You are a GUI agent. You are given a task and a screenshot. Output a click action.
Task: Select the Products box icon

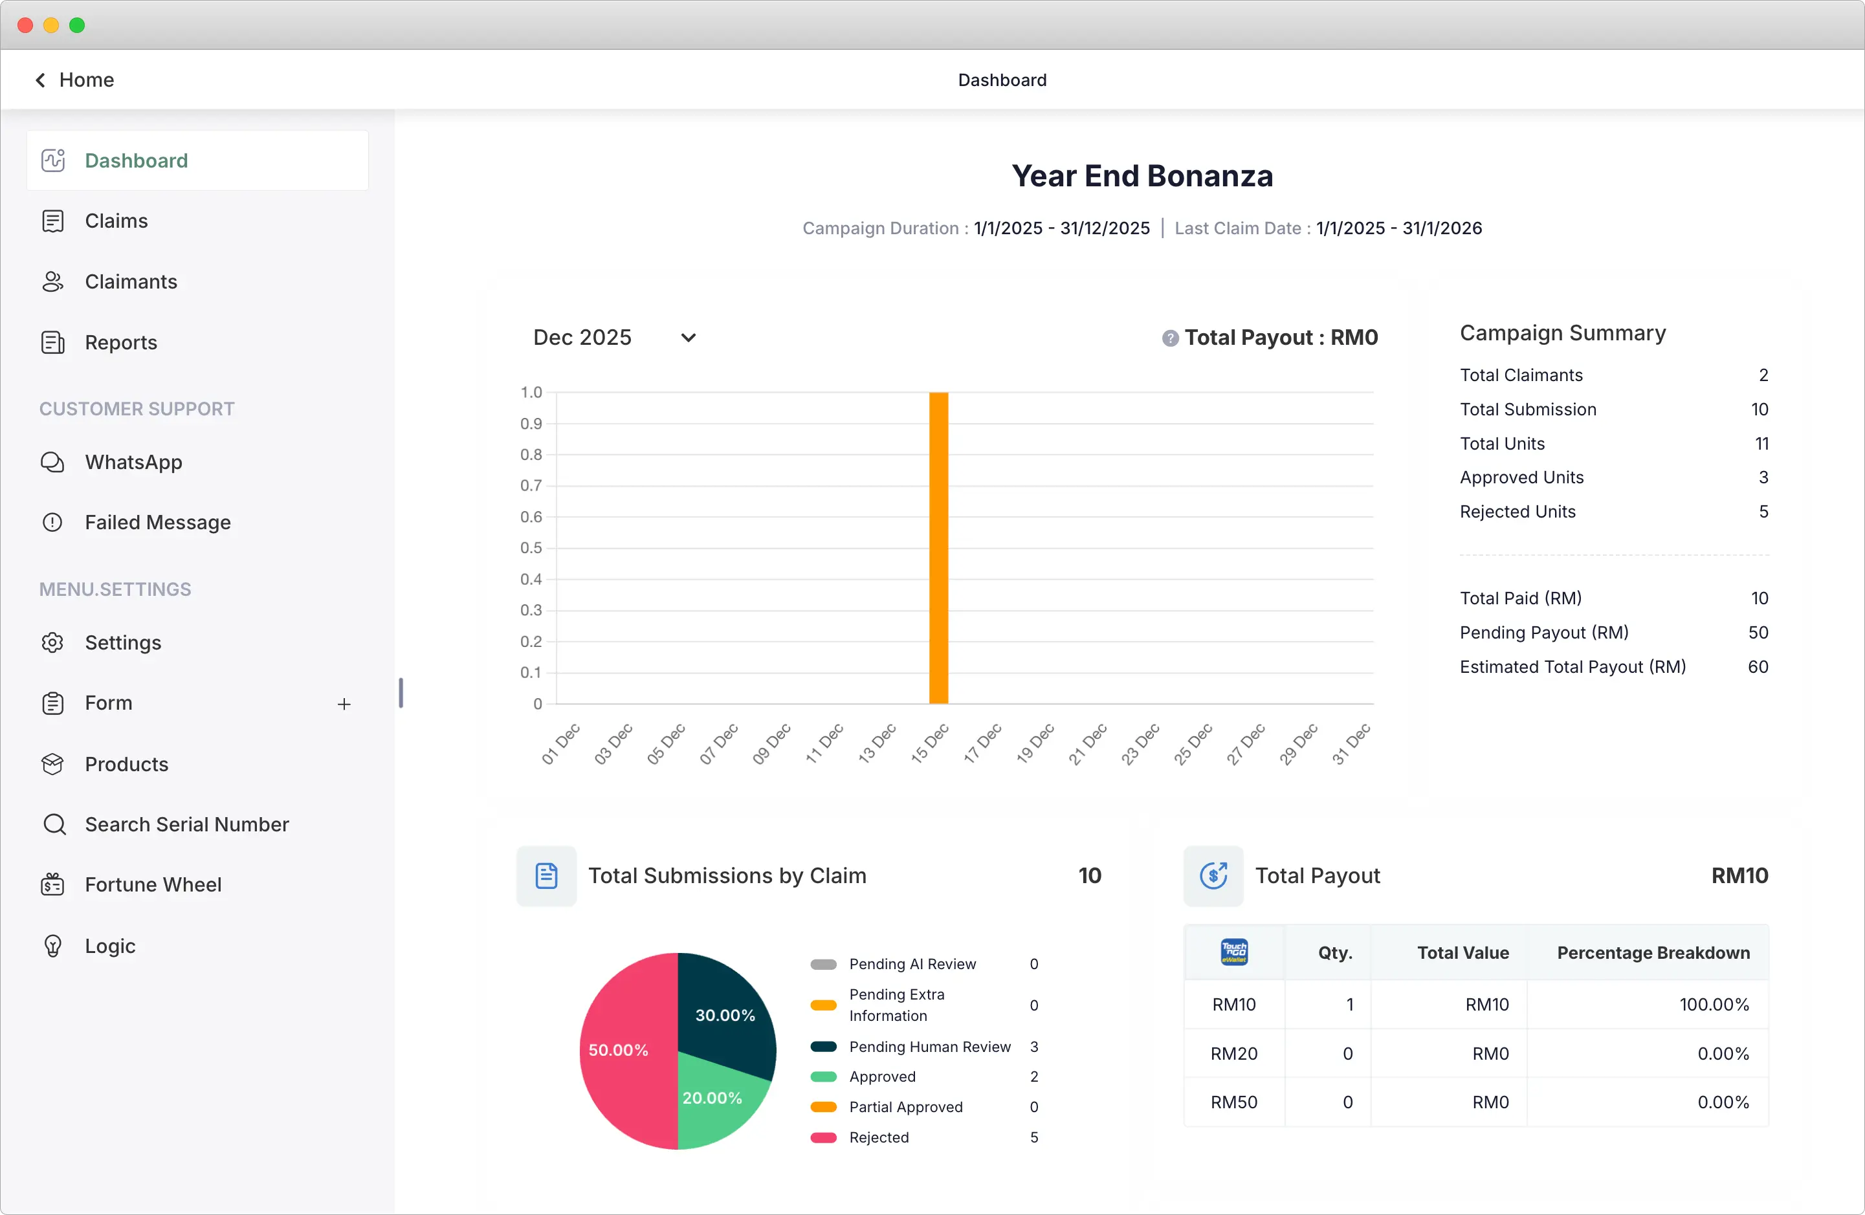pyautogui.click(x=52, y=764)
